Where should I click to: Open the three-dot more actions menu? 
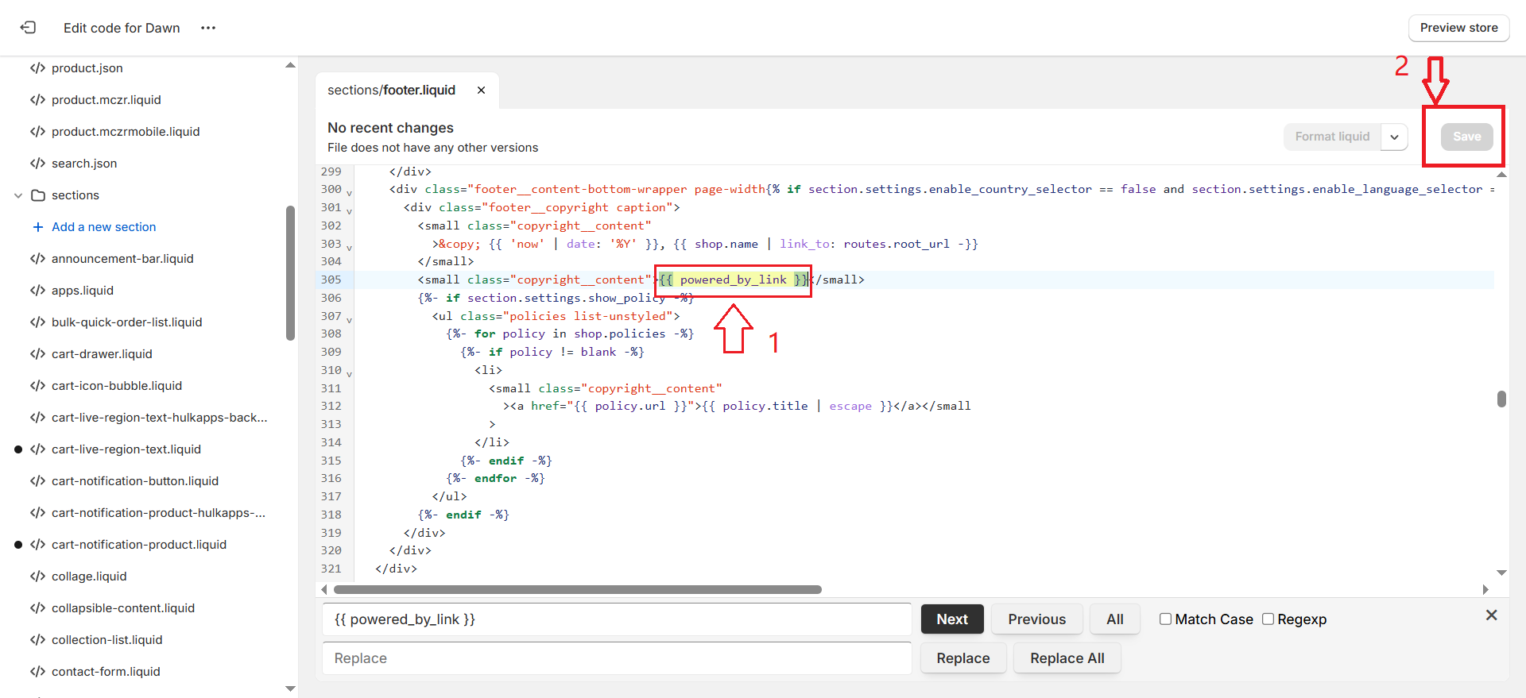(208, 28)
